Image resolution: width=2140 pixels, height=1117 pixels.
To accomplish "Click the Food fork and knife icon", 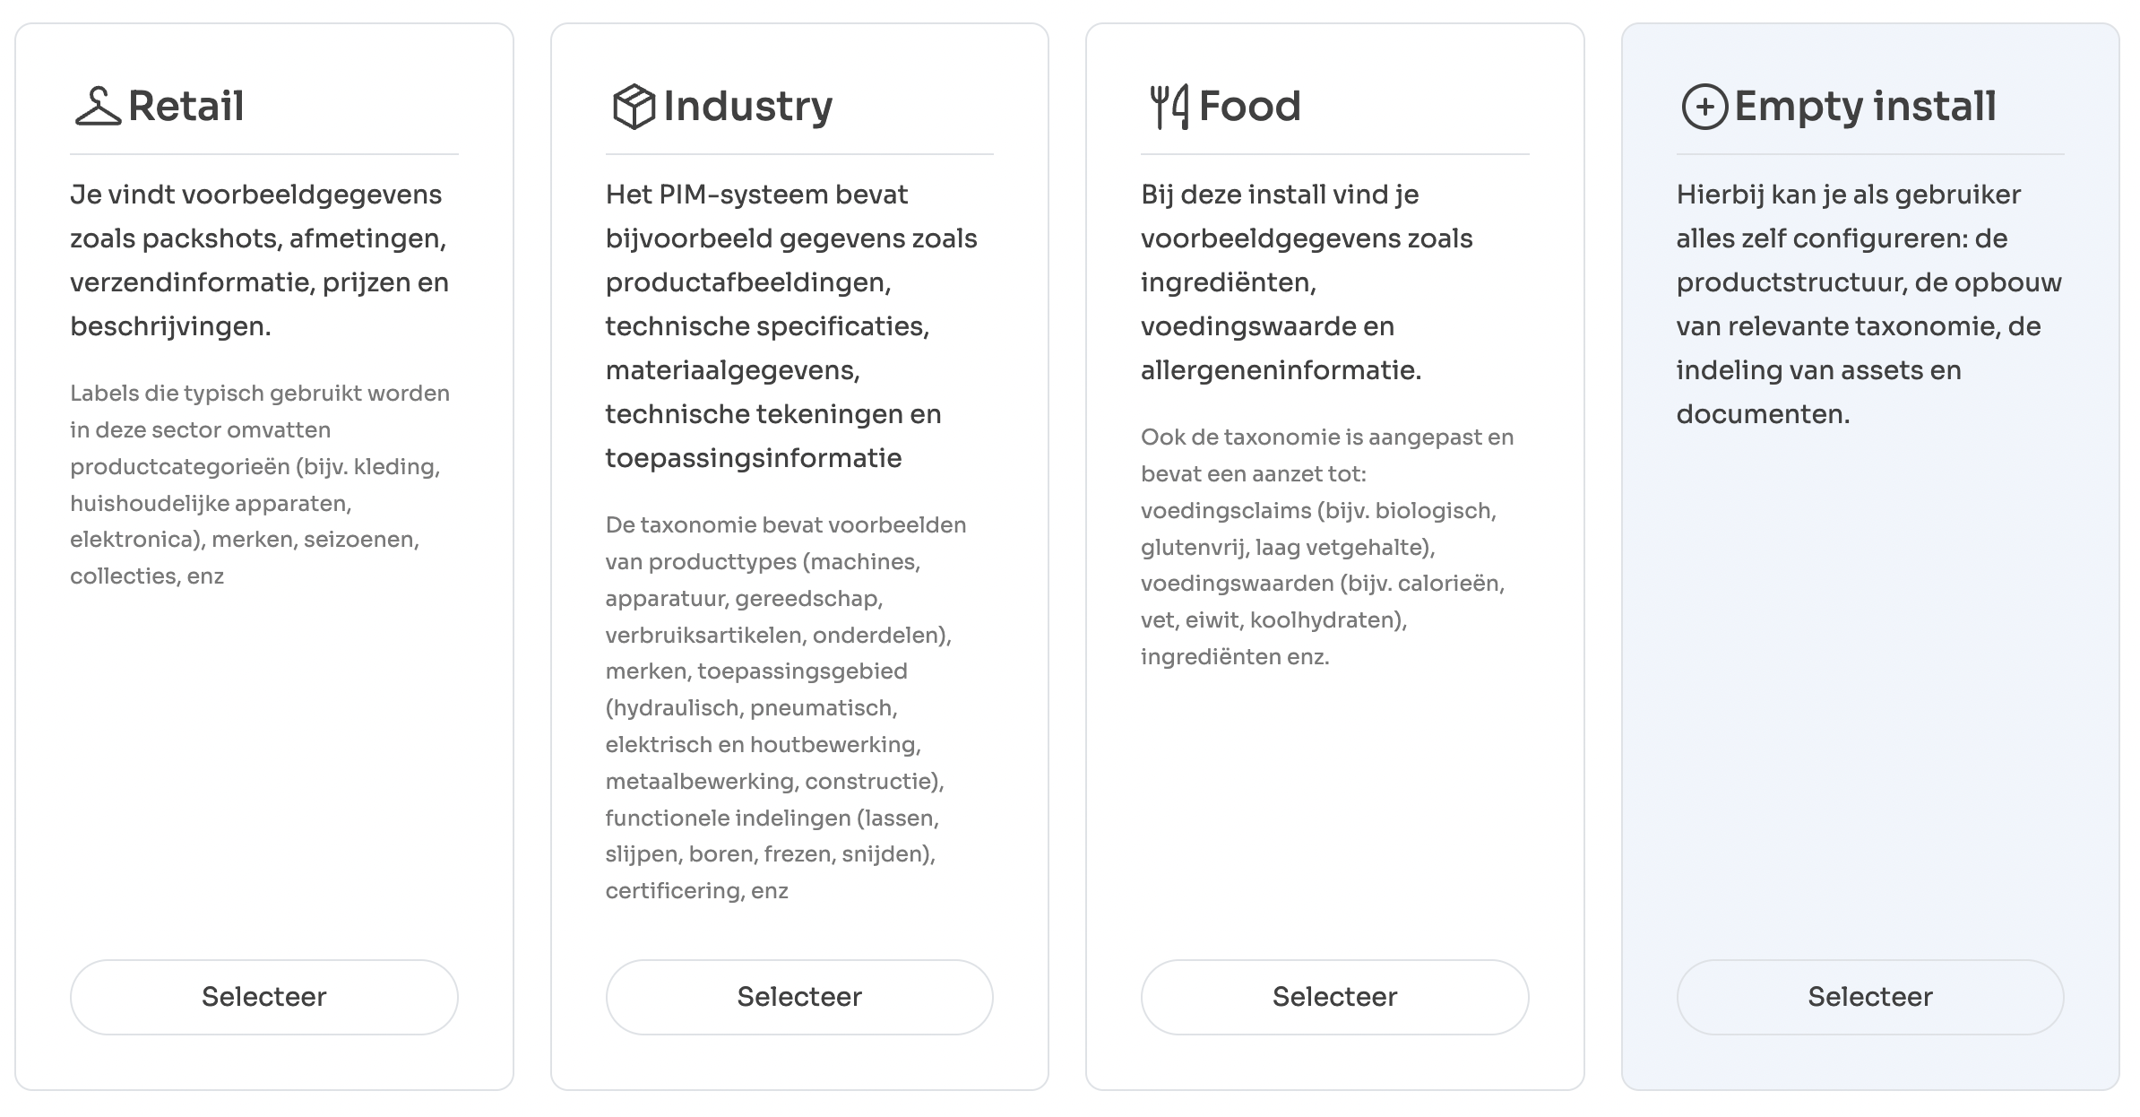I will point(1169,107).
